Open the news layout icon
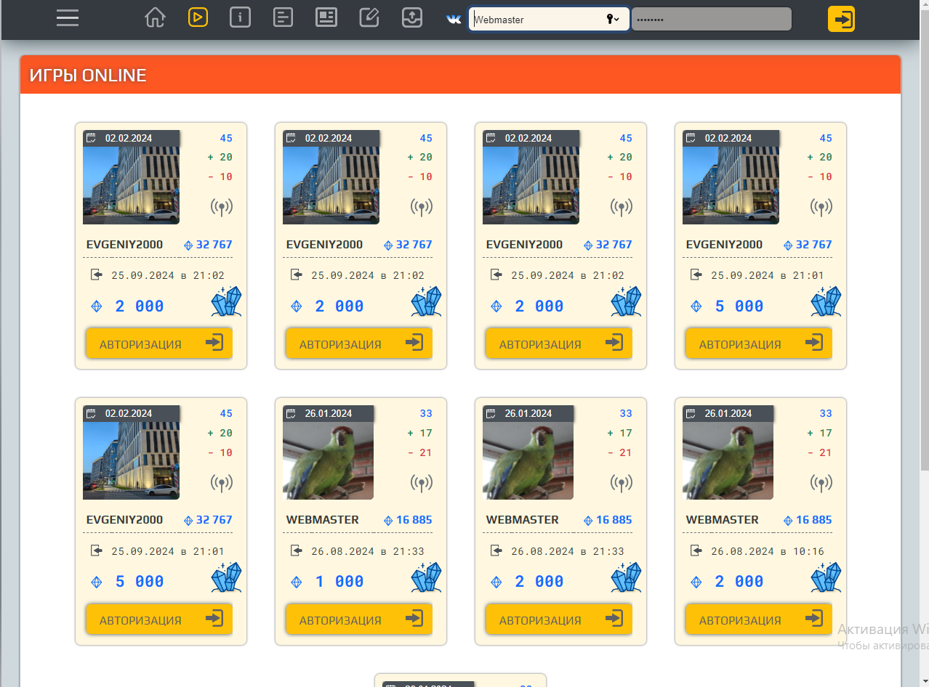The height and width of the screenshot is (687, 929). [326, 17]
